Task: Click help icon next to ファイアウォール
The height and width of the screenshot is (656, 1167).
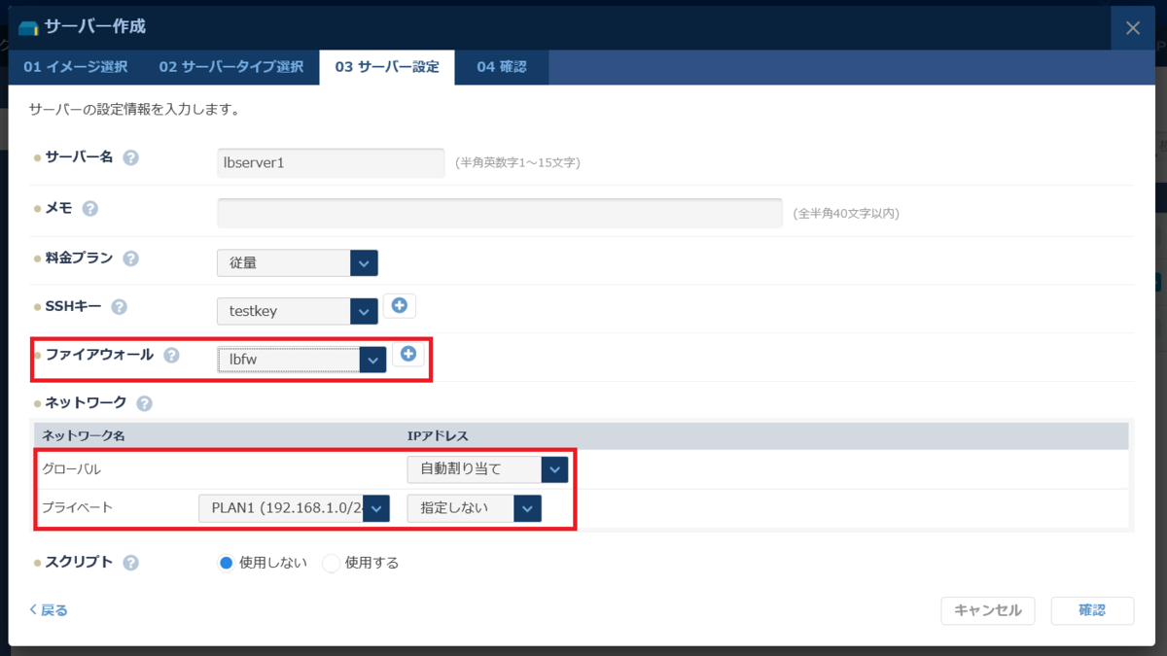Action: 171,356
